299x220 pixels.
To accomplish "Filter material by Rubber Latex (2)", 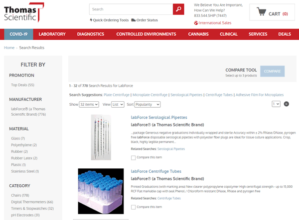I will [x=24, y=158].
